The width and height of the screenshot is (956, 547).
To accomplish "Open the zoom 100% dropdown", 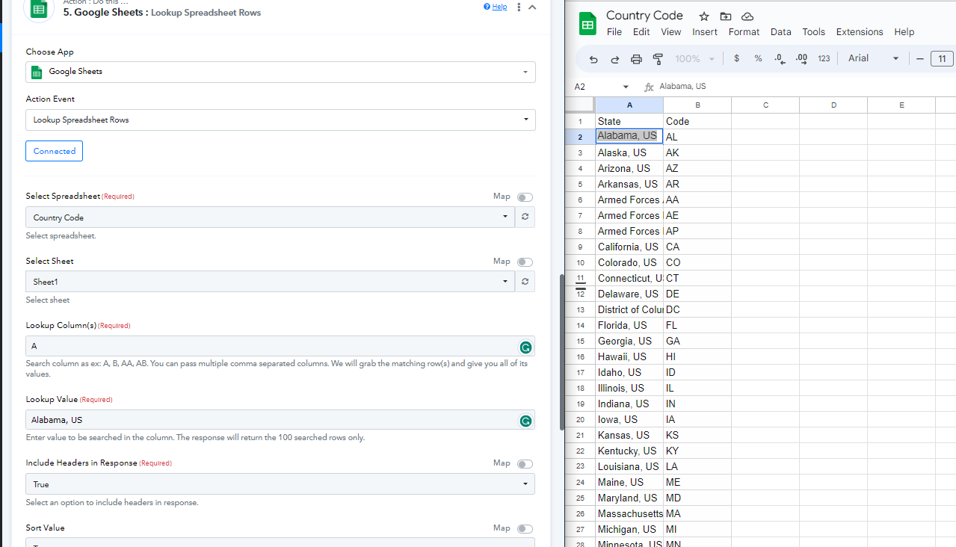I will (695, 59).
